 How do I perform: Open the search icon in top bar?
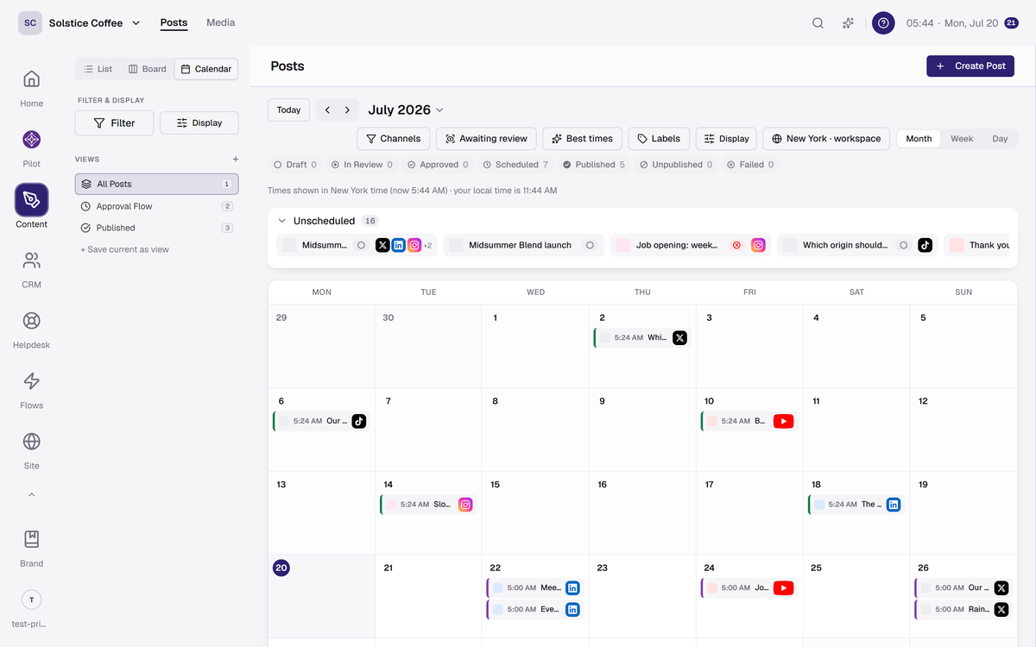[818, 23]
